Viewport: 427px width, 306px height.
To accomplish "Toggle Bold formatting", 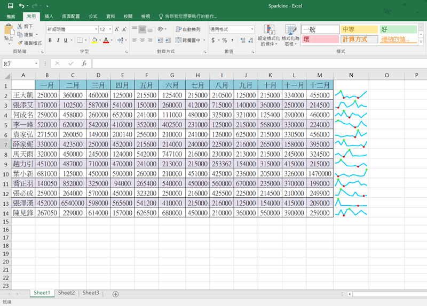I will (x=50, y=40).
